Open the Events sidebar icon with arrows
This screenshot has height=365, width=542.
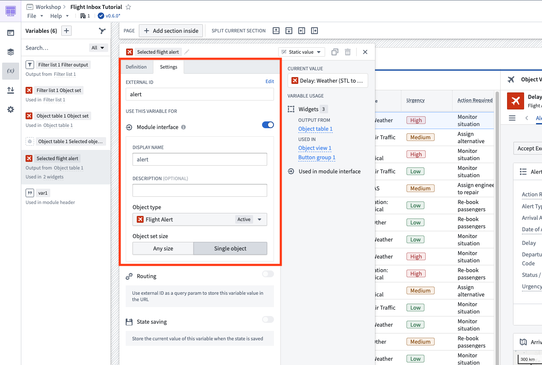[11, 90]
